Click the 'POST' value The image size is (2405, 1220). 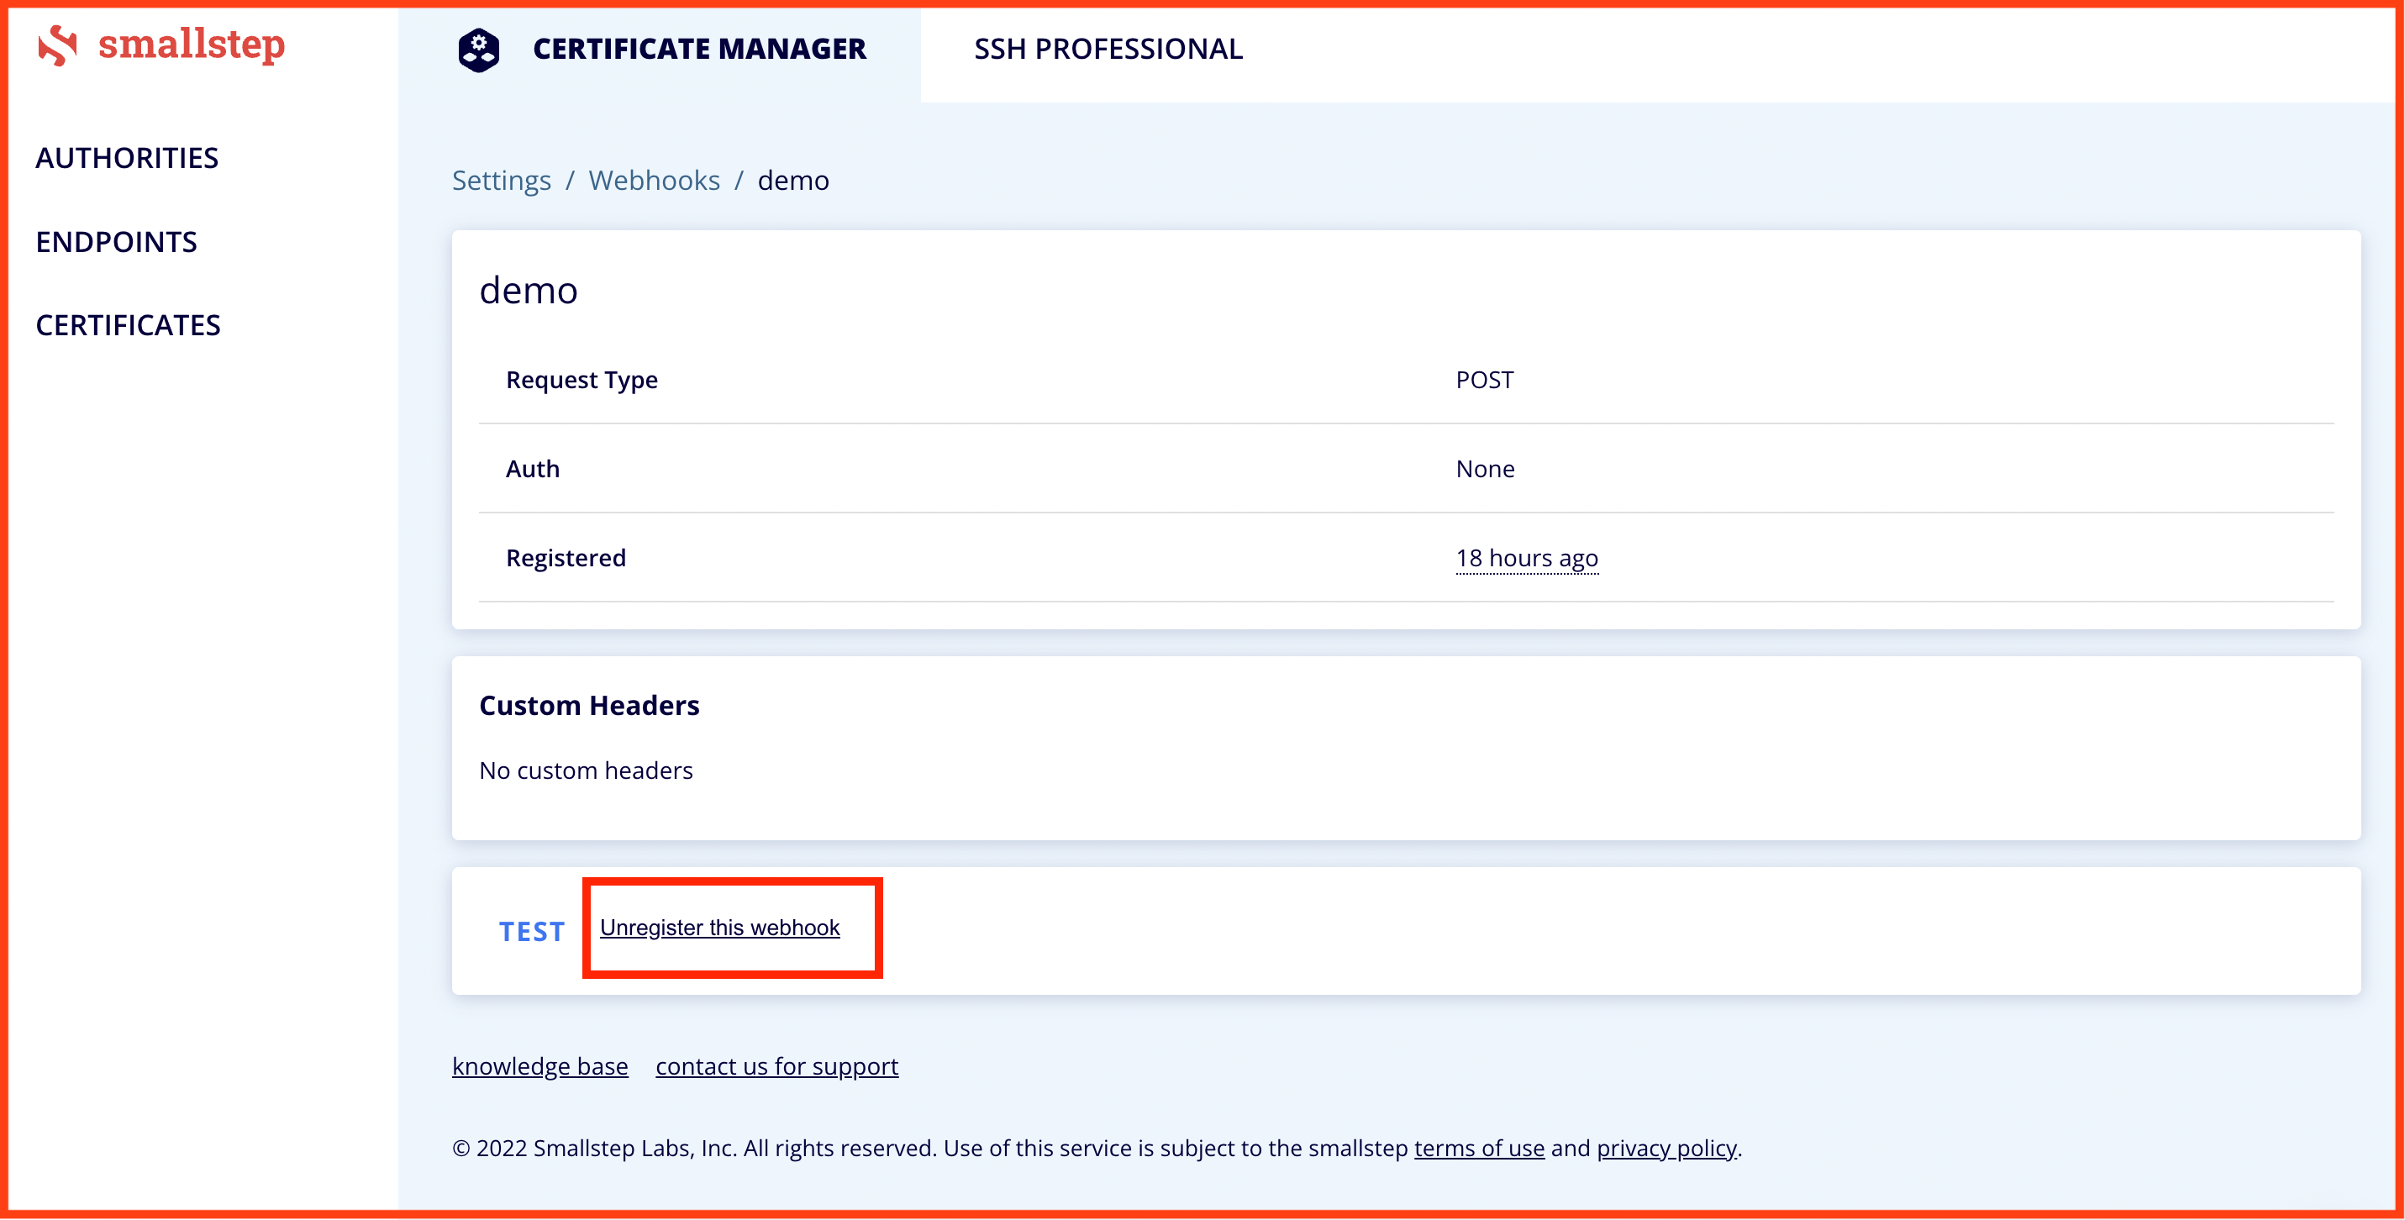coord(1485,380)
